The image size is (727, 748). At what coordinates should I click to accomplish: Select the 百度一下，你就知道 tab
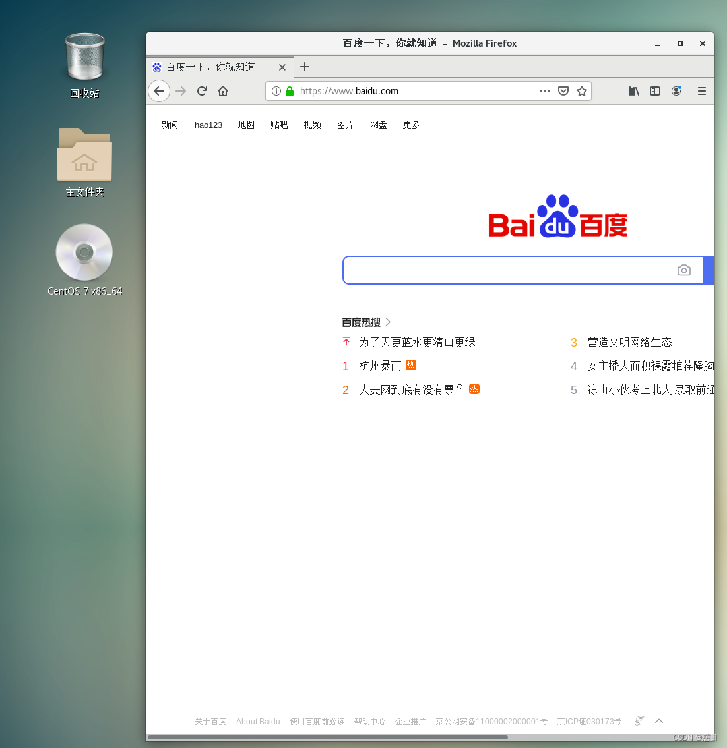point(220,67)
